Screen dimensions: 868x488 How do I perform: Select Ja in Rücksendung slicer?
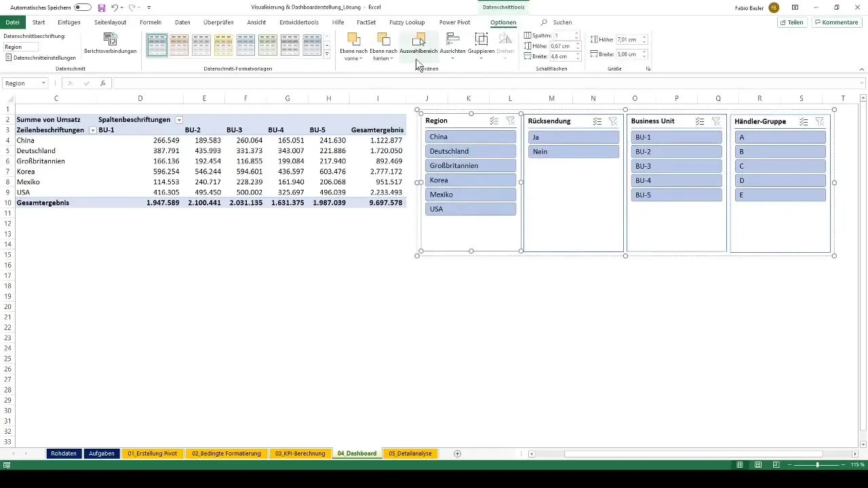point(574,137)
